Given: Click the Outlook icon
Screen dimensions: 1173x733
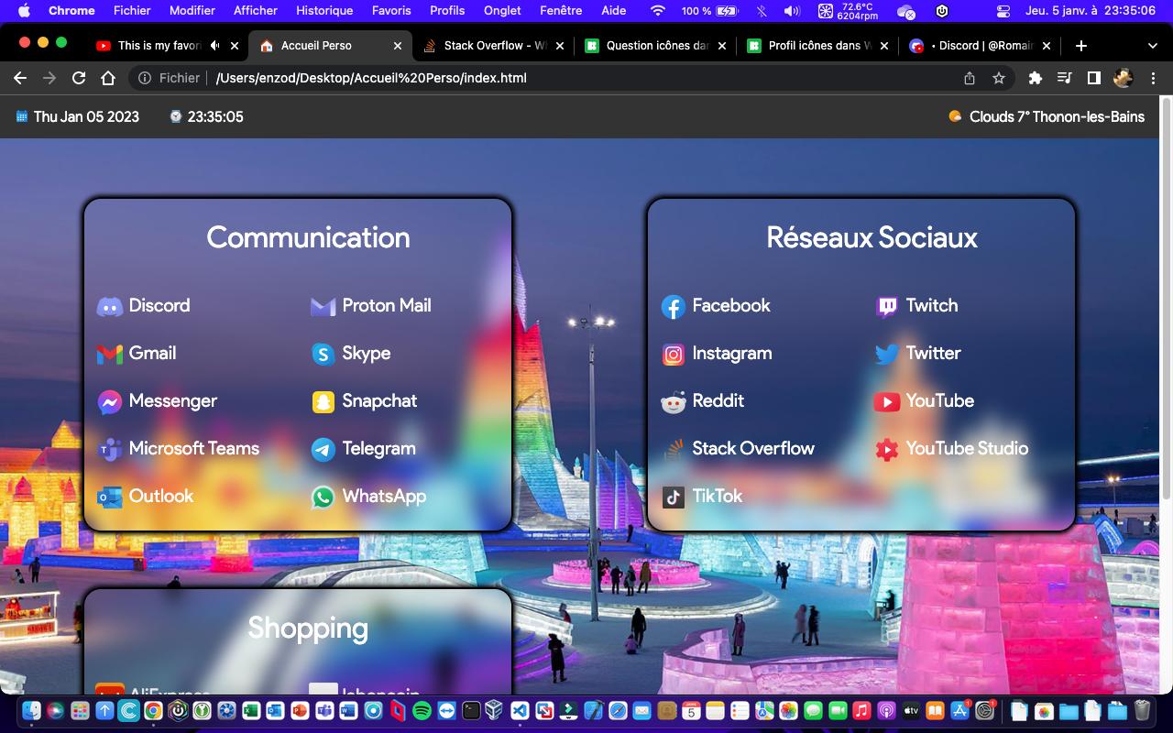Looking at the screenshot, I should 110,497.
